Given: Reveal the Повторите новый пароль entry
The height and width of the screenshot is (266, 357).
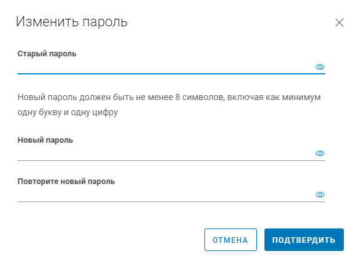Looking at the screenshot, I should 320,195.
